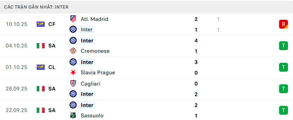This screenshot has height=120, width=293.
Task: Select SA label on the 28.09.25 row
Action: (52, 89)
